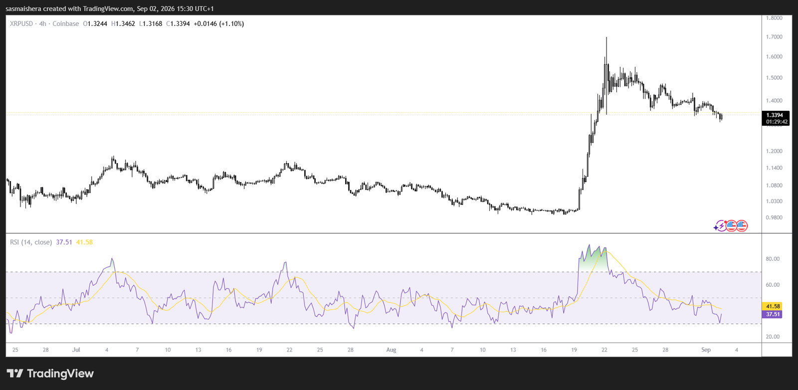Click the Aug label on time axis
798x390 pixels.
tap(391, 350)
